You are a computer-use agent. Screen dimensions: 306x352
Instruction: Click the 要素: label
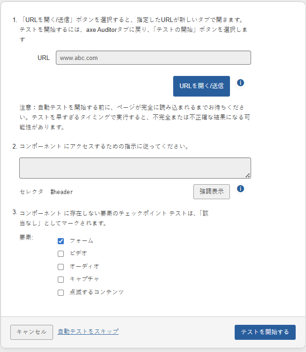point(26,237)
